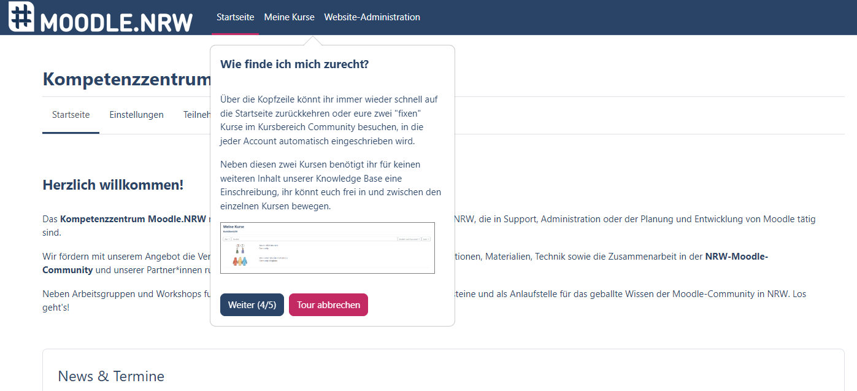The image size is (857, 391).
Task: Click the bold NRW-Moodle-Community text
Action: pos(736,256)
